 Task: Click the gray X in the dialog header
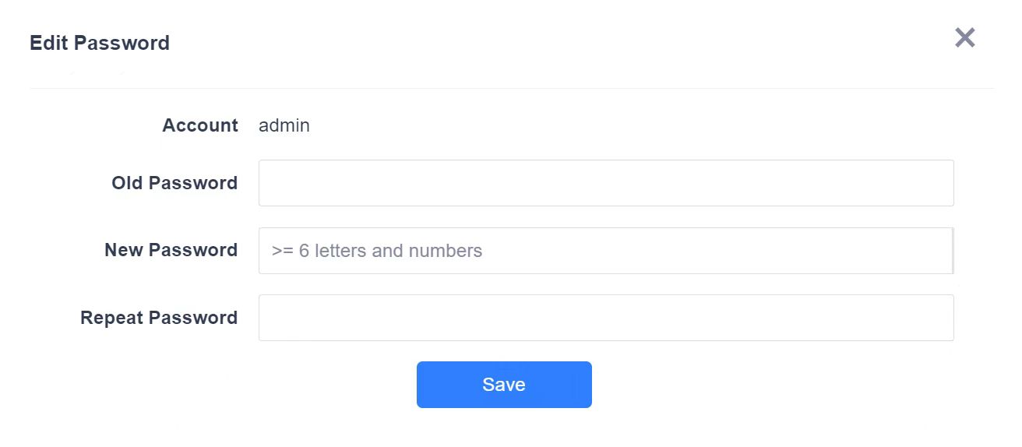pos(964,37)
